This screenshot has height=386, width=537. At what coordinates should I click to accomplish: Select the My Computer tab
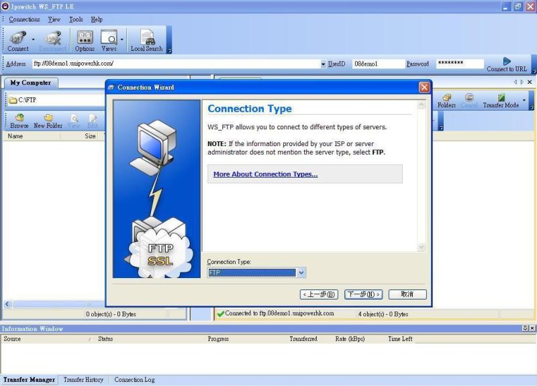coord(30,82)
